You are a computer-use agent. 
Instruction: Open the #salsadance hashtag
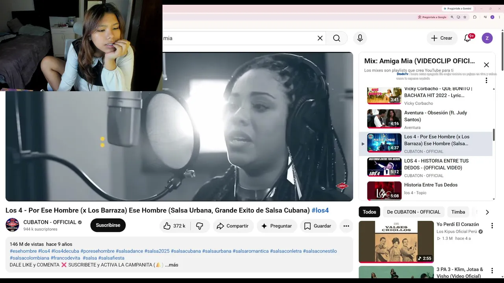130,251
